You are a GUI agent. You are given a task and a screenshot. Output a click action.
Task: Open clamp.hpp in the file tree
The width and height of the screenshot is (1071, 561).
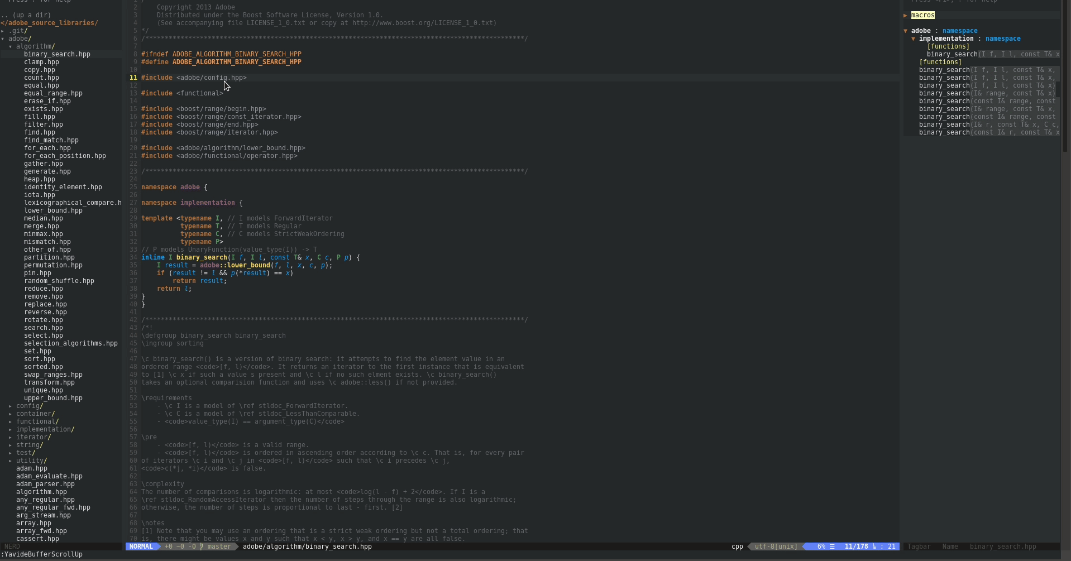[41, 62]
